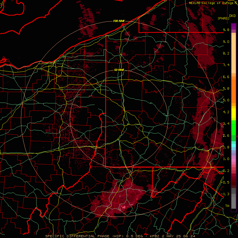The height and width of the screenshot is (238, 238).
Task: Select the 9.0 scale value
Action: click(226, 42)
